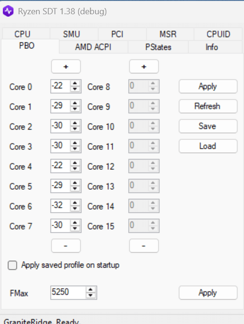Open the PStates tab
The height and width of the screenshot is (324, 244).
(x=158, y=47)
